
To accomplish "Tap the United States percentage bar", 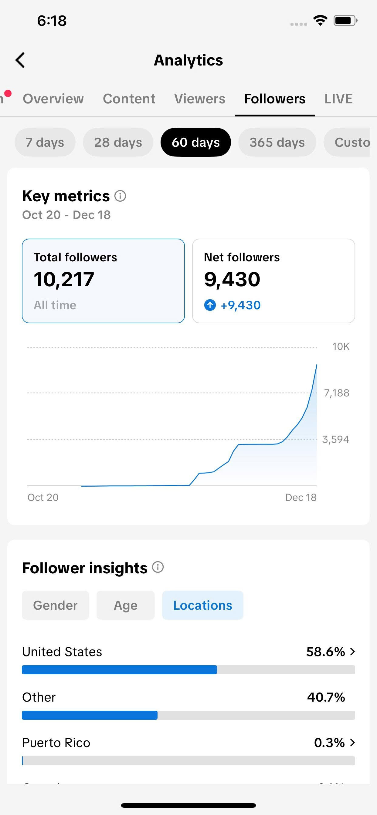I will coord(188,670).
